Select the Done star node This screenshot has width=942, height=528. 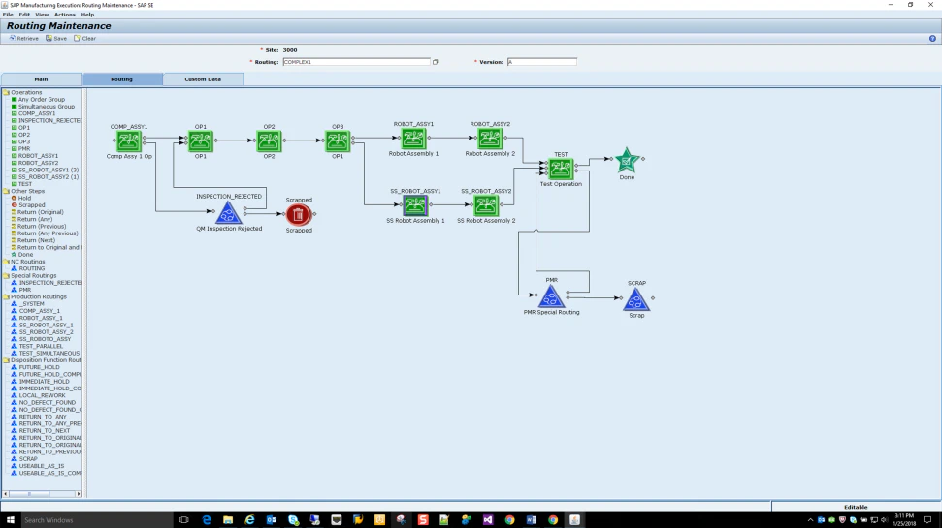coord(627,160)
